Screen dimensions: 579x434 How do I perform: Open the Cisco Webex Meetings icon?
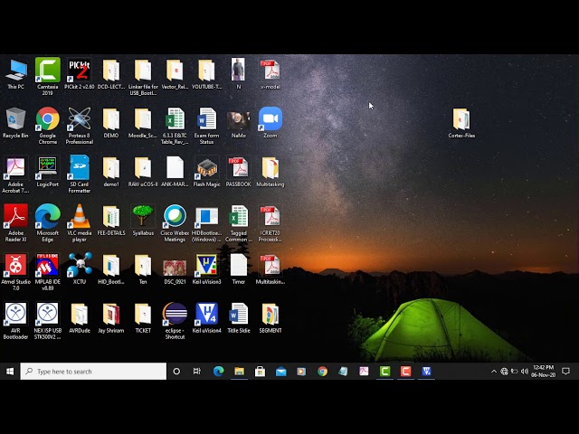(x=175, y=217)
